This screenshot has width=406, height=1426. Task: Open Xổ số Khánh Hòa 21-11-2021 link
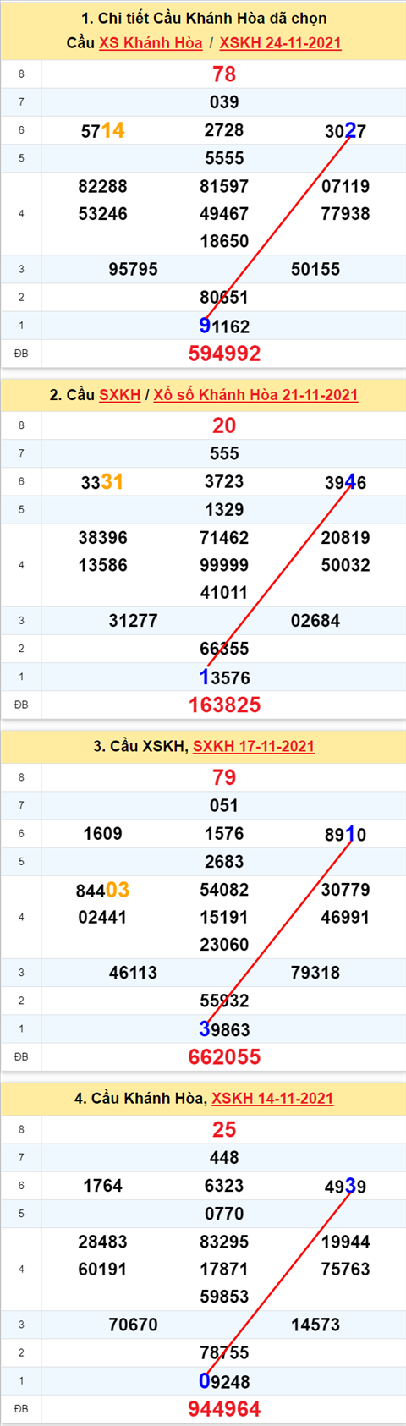click(x=255, y=395)
